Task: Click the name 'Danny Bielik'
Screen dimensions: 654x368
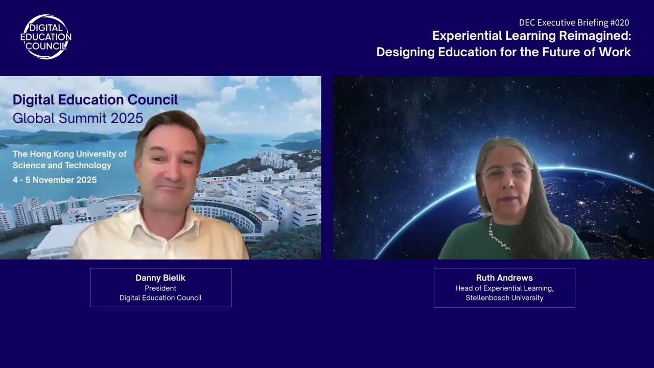Action: pos(160,278)
